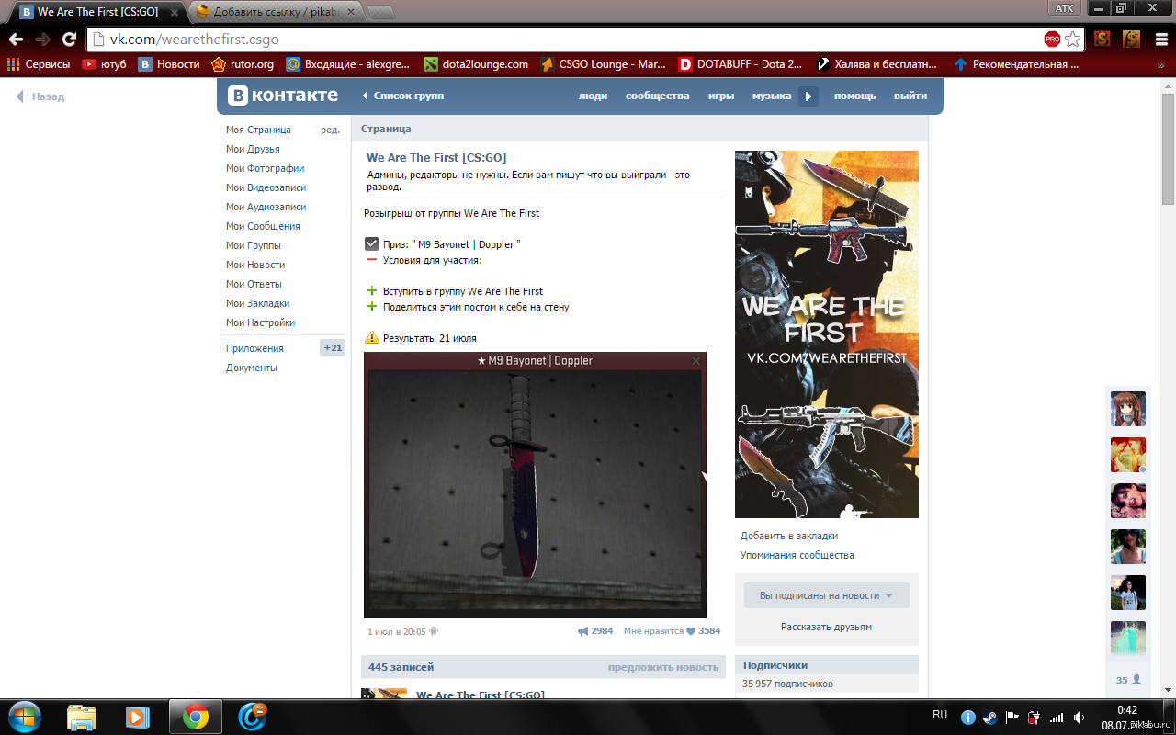Screen dimensions: 1176x735
Task: Click the ВКонтакте logo
Action: (283, 96)
